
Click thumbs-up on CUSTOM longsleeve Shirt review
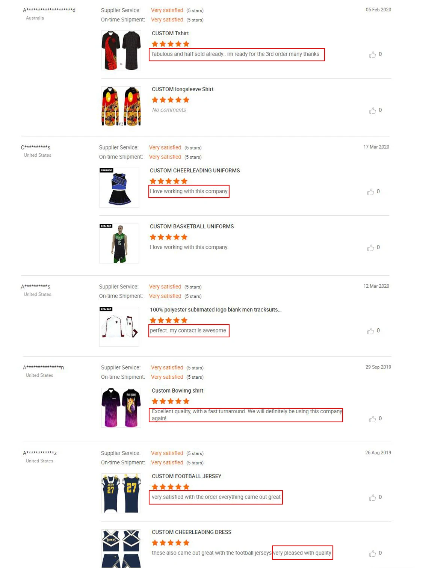pyautogui.click(x=372, y=110)
